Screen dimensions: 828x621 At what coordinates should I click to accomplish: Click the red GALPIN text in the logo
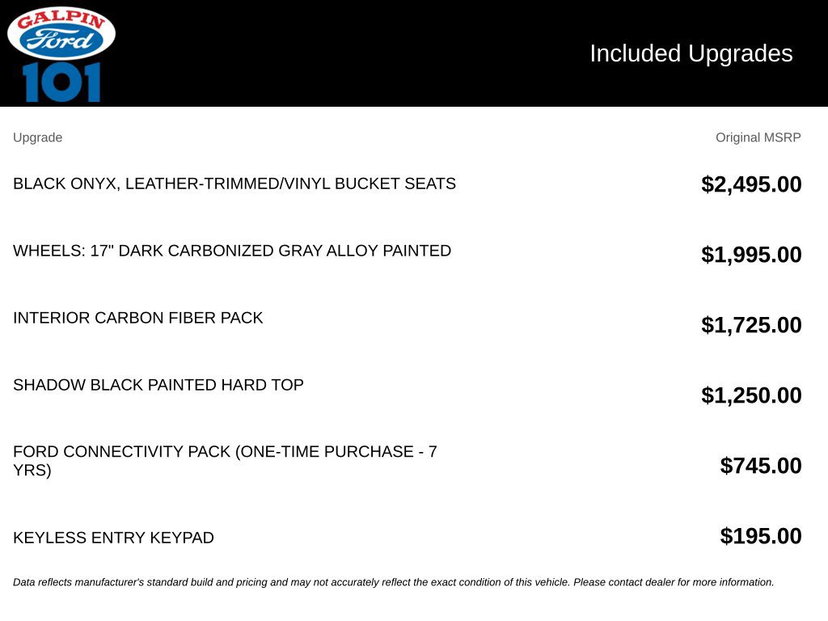61,19
